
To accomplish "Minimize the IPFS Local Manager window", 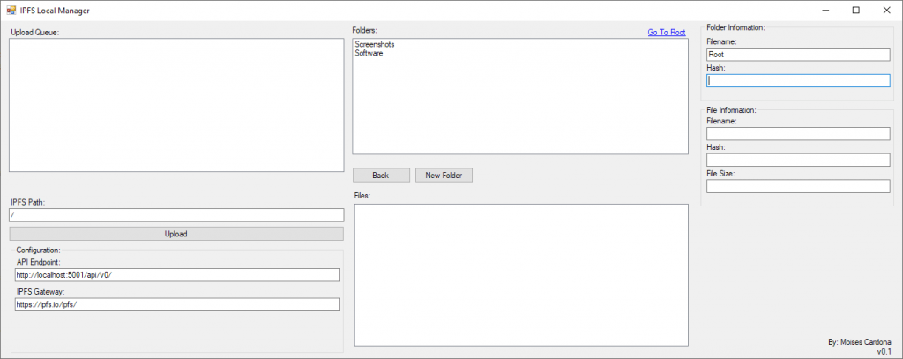I will coord(825,10).
